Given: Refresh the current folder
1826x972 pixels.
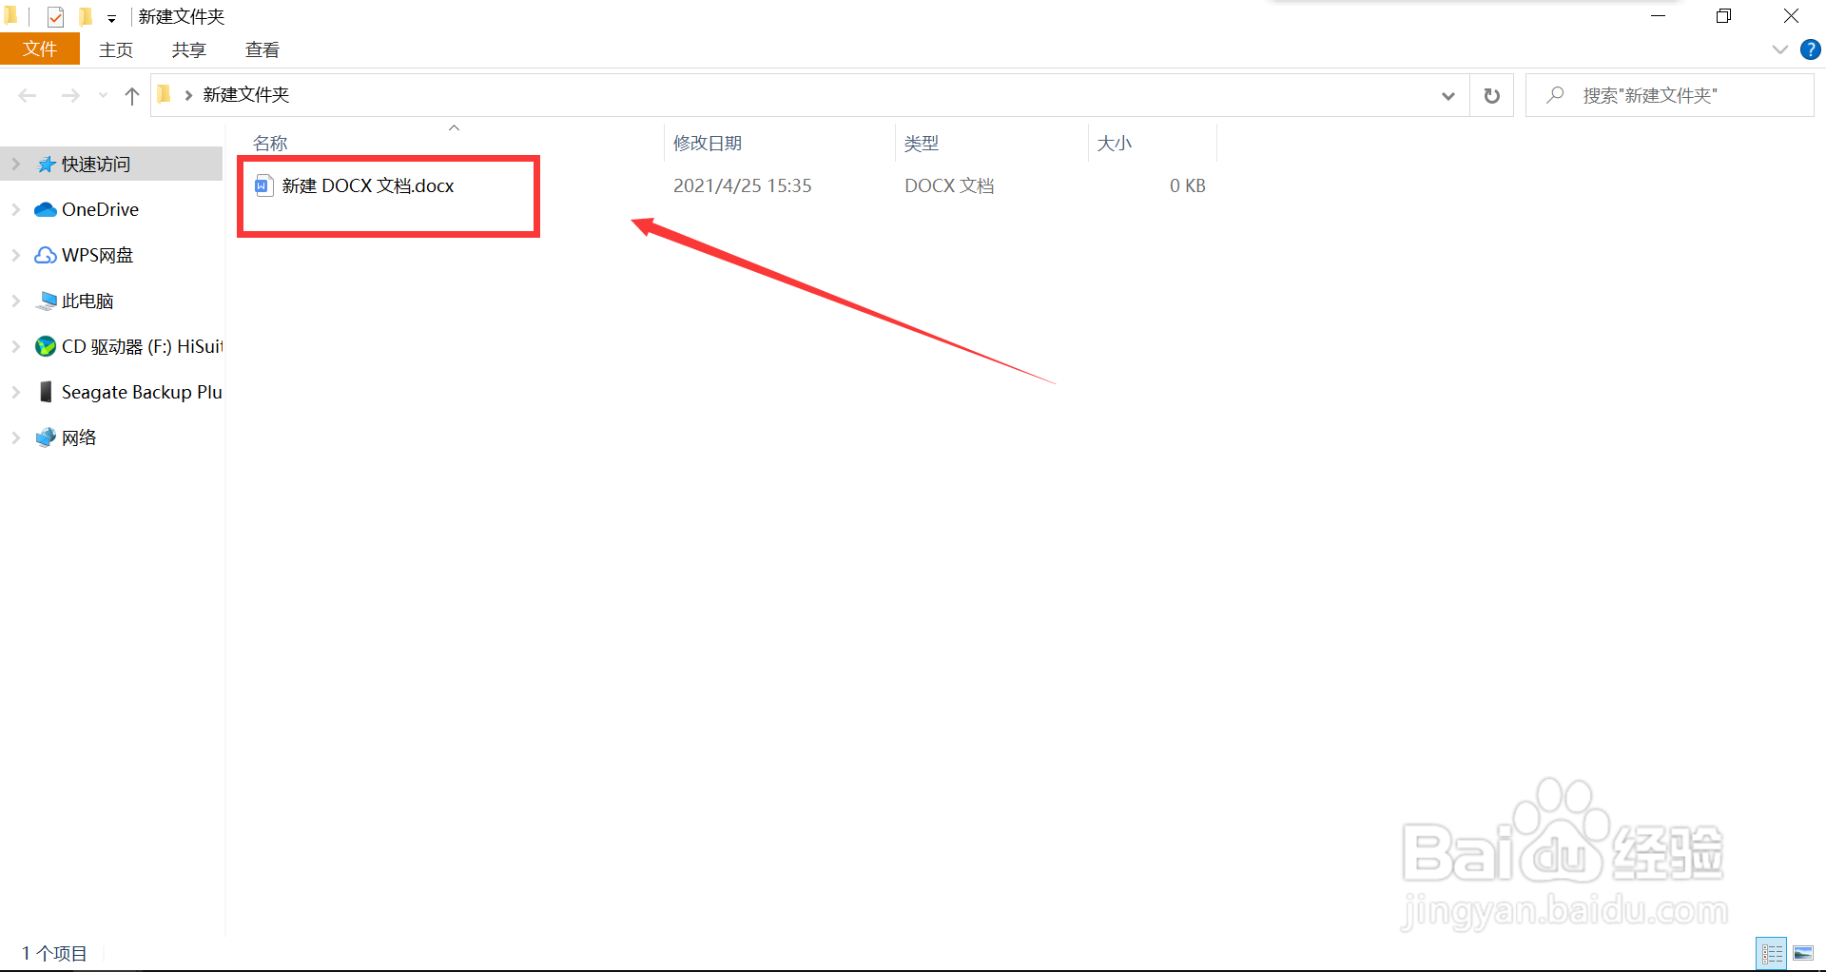Looking at the screenshot, I should pyautogui.click(x=1492, y=95).
